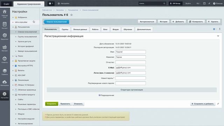This screenshot has width=224, height=126.
Task: Click the Выйти logout link
Action: tap(188, 3)
